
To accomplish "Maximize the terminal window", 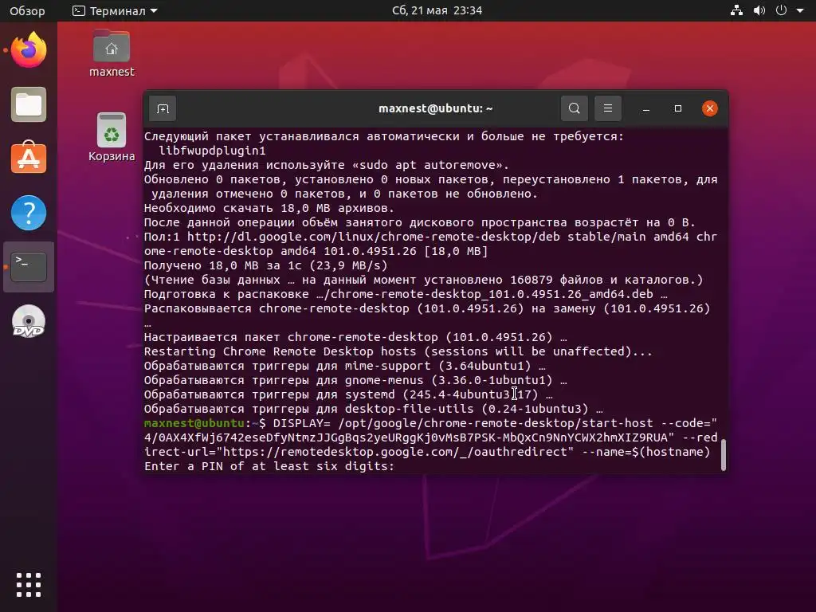I will point(677,108).
